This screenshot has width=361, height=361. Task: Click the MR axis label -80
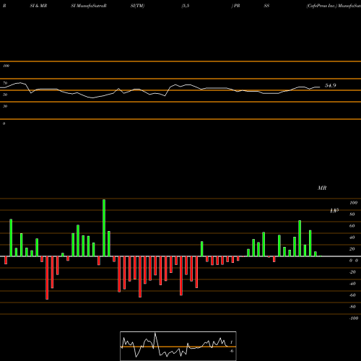352,307
